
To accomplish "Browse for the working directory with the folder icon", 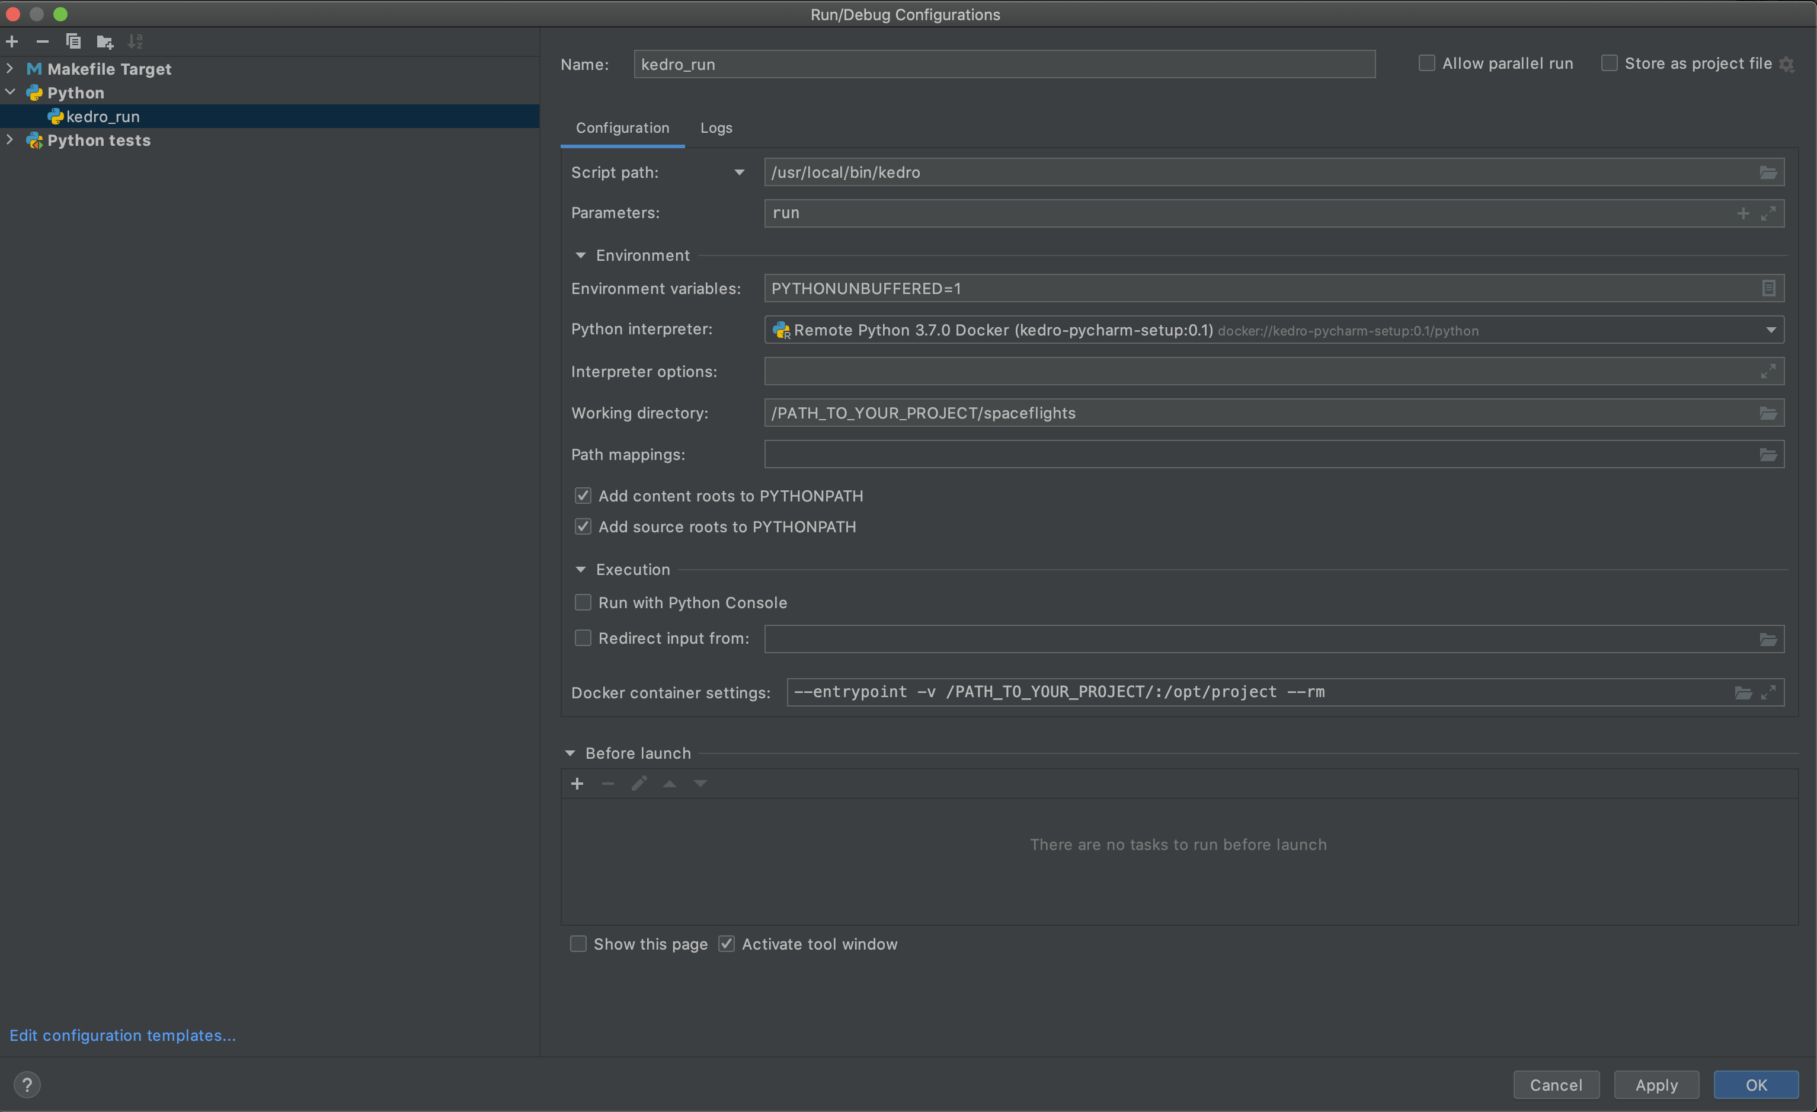I will point(1768,413).
